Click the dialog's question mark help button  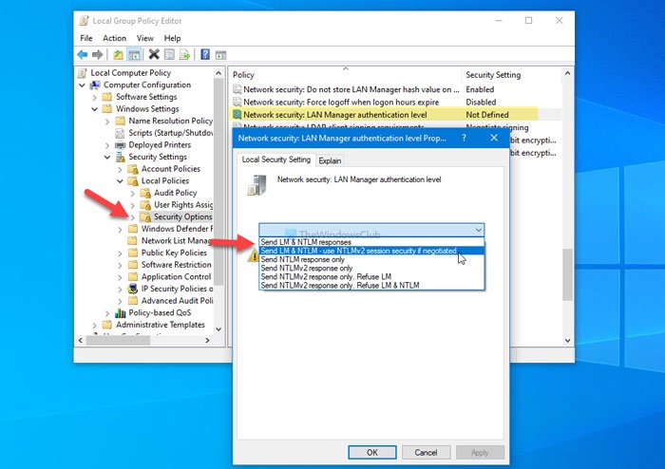point(466,138)
